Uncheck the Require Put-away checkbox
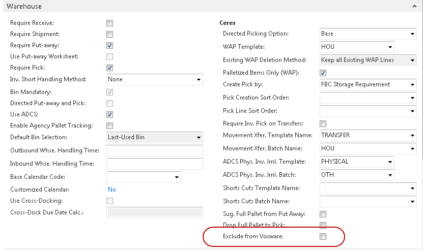 109,46
